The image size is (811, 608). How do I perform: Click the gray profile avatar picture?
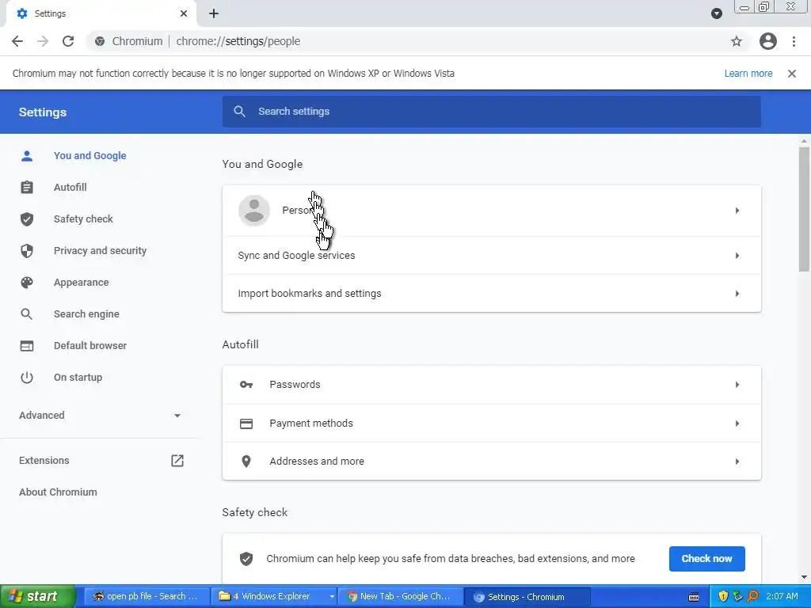254,211
